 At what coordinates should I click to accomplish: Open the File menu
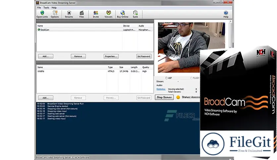pyautogui.click(x=39, y=8)
